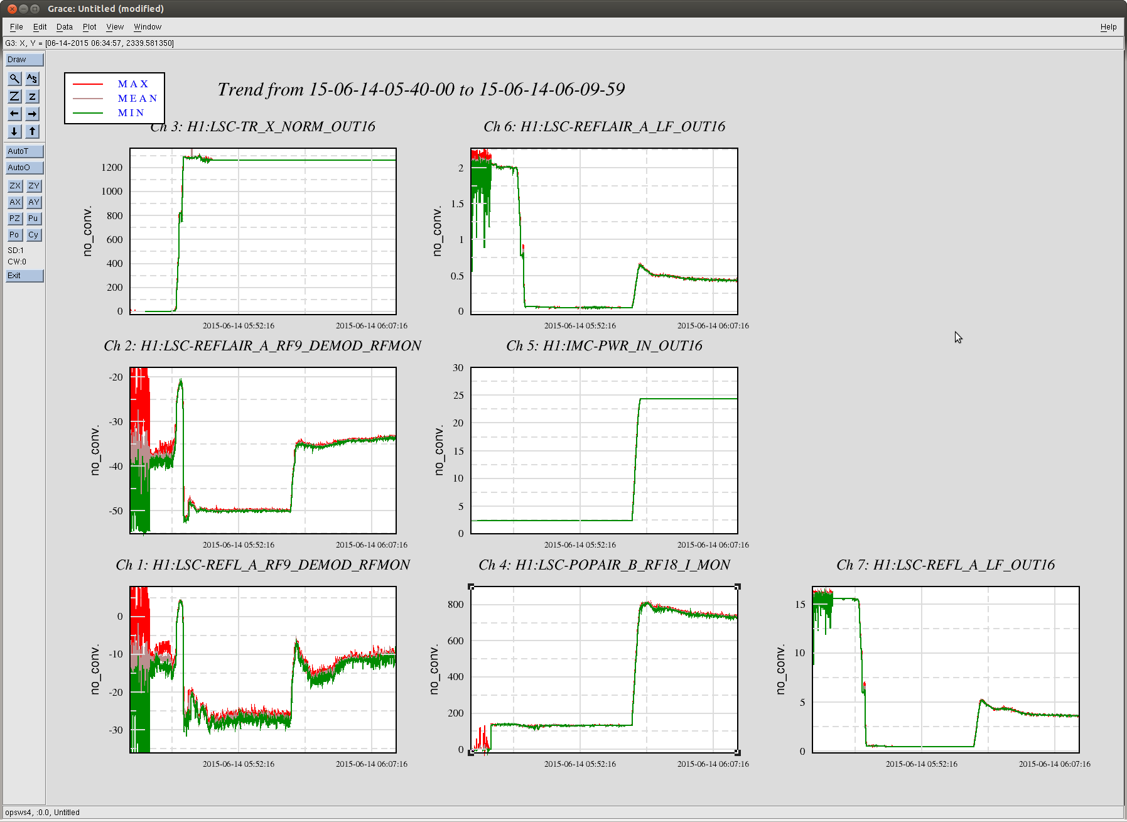This screenshot has width=1127, height=822.
Task: Click the 'MIN' legend label
Action: (x=131, y=113)
